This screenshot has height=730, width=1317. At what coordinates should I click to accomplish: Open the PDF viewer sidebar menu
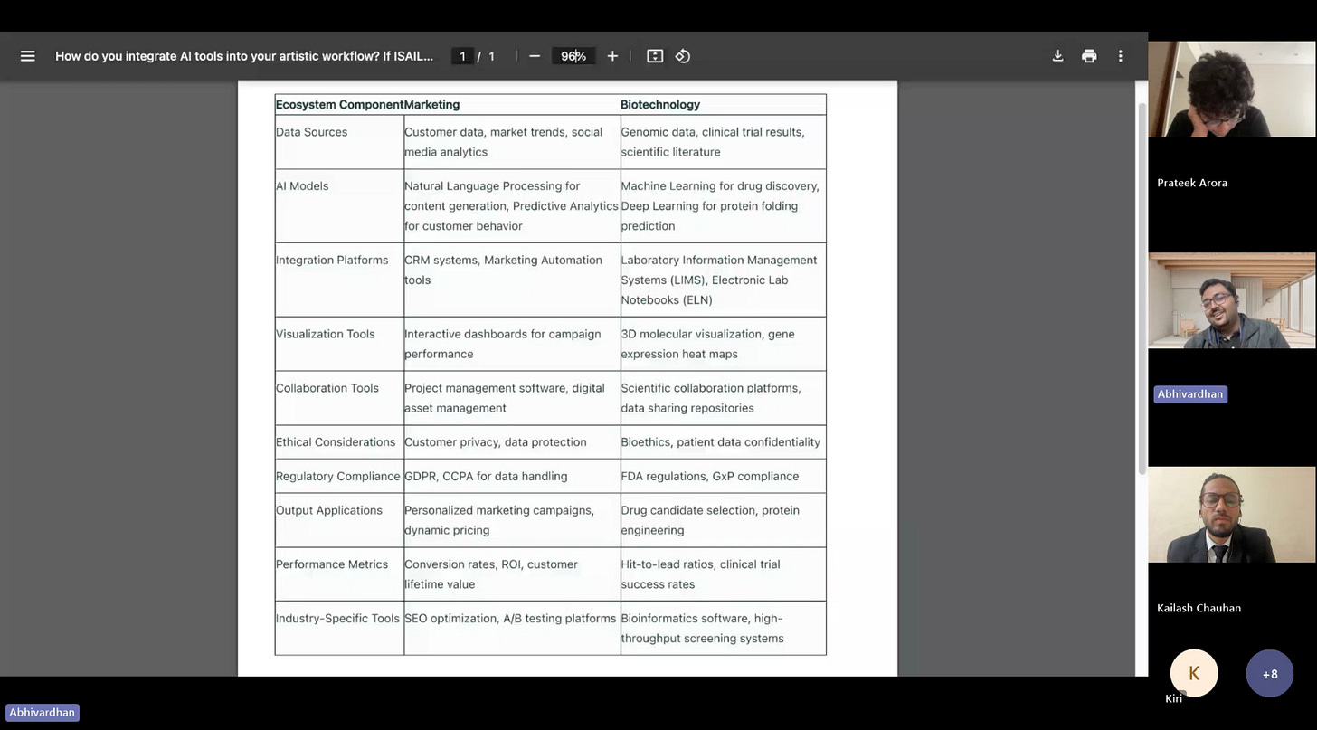point(27,56)
